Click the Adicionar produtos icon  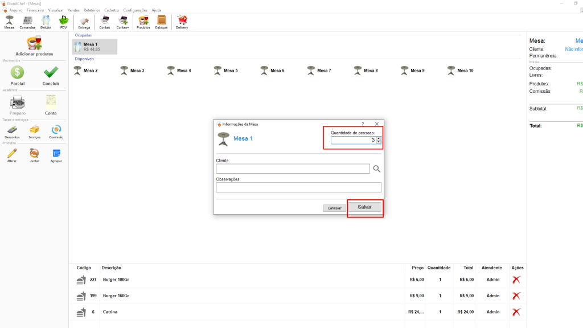[34, 44]
